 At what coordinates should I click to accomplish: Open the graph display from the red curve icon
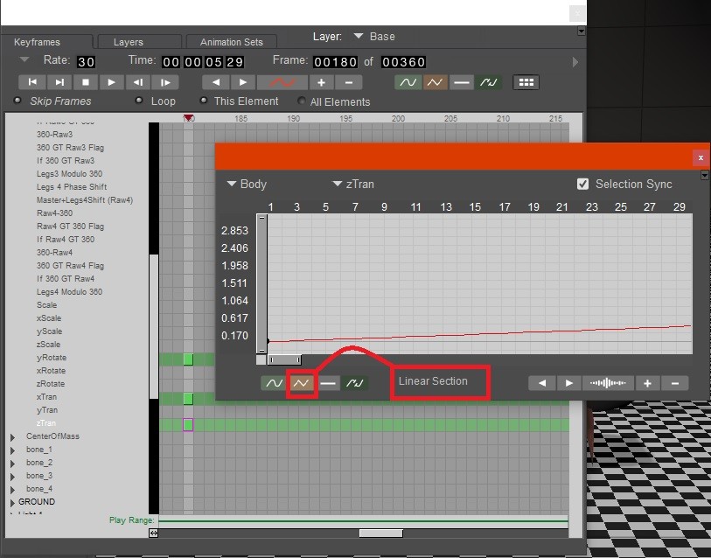coord(282,82)
